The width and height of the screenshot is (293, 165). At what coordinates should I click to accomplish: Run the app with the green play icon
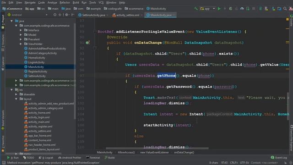point(219,9)
